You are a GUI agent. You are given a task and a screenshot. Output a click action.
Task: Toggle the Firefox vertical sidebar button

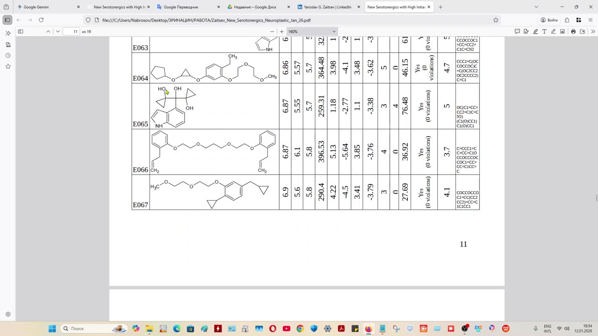(7, 20)
